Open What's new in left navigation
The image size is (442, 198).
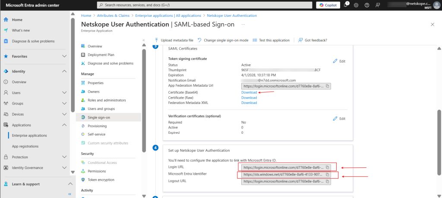[x=21, y=31]
